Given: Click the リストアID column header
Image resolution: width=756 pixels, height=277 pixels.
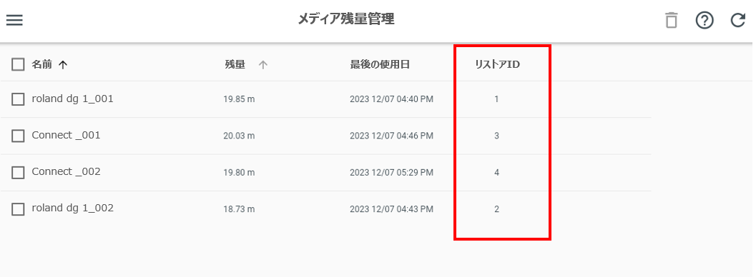Looking at the screenshot, I should [498, 64].
